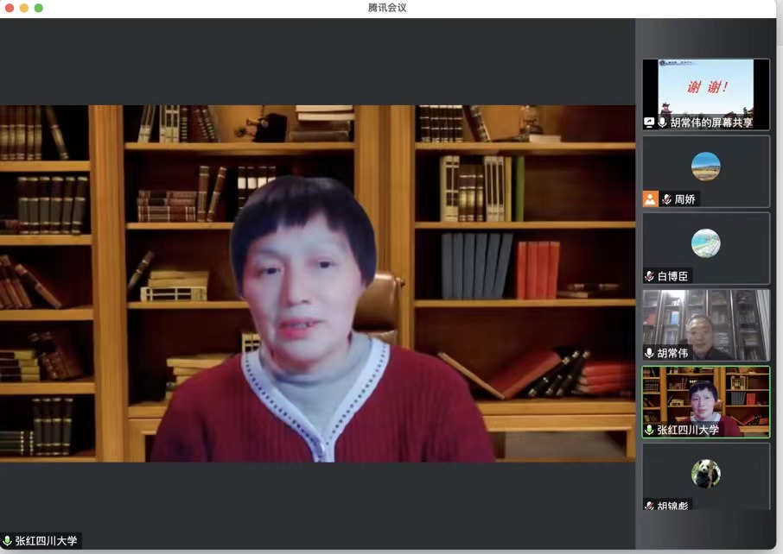Select 白博臣's round avatar picture
The image size is (783, 554).
tap(705, 242)
